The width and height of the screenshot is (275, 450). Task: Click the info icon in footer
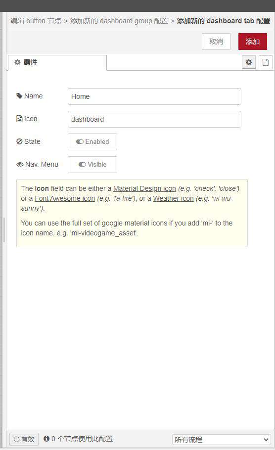46,439
